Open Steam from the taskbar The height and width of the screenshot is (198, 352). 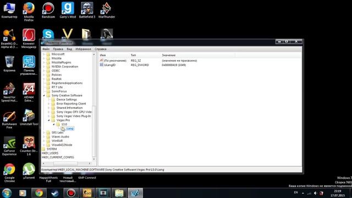[55, 193]
